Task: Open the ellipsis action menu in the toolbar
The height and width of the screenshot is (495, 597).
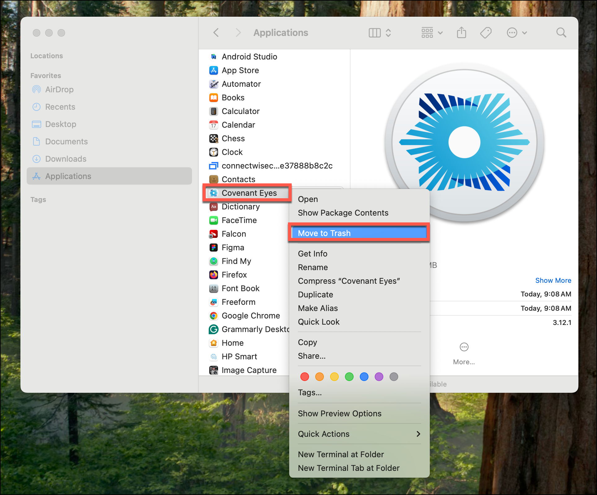Action: coord(516,33)
